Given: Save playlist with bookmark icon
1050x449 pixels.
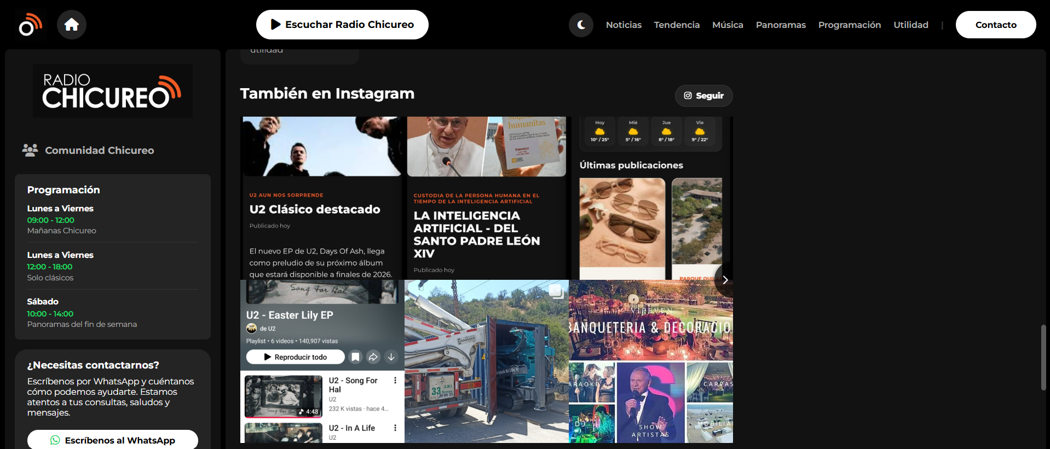Looking at the screenshot, I should pos(355,357).
